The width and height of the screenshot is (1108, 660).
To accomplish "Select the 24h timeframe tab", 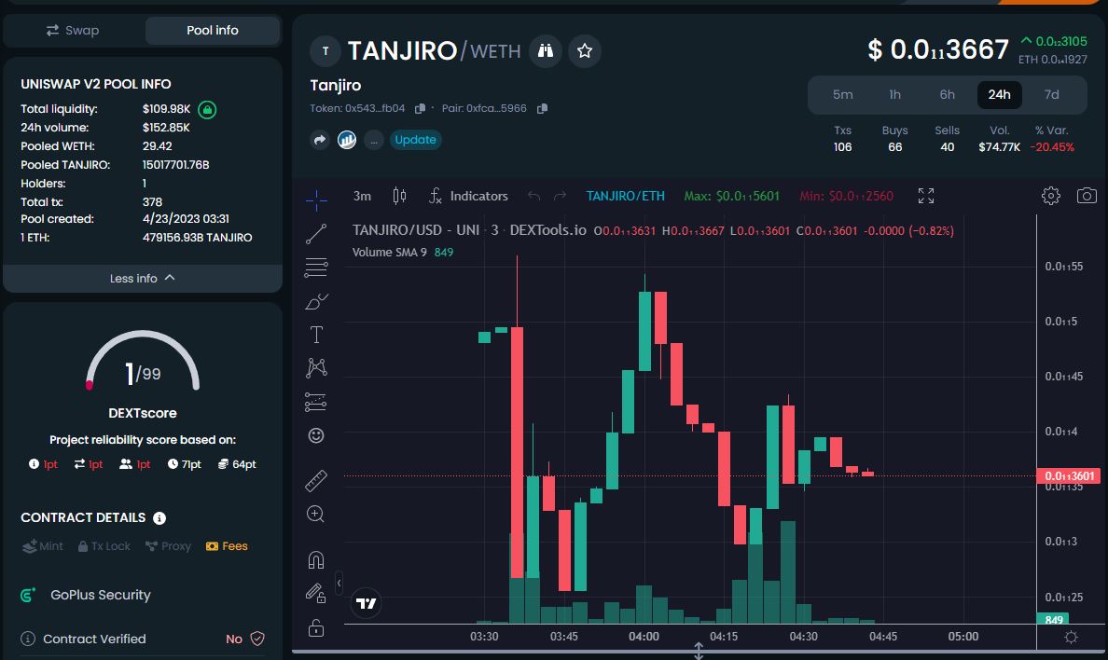I will click(999, 95).
